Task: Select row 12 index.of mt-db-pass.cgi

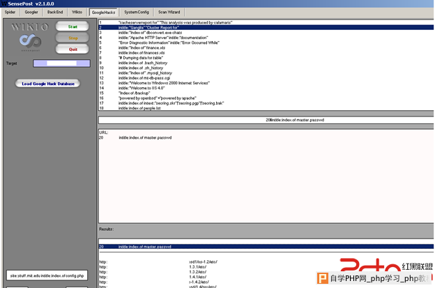Action: point(266,78)
